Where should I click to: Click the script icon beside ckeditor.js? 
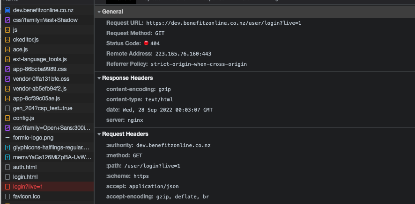coord(7,40)
